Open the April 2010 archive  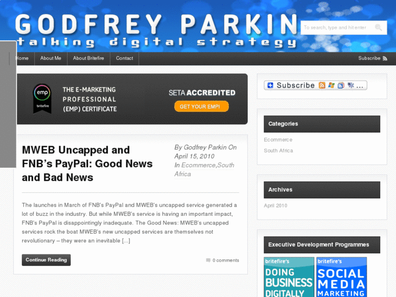coord(275,205)
